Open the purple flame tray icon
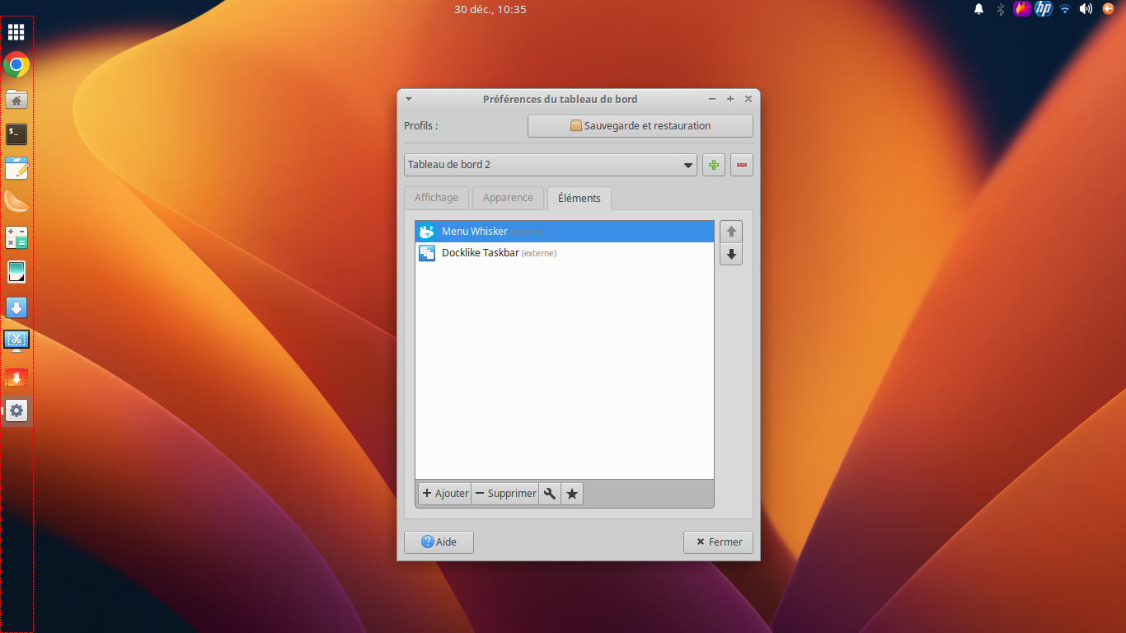Image resolution: width=1126 pixels, height=633 pixels. (x=1022, y=9)
